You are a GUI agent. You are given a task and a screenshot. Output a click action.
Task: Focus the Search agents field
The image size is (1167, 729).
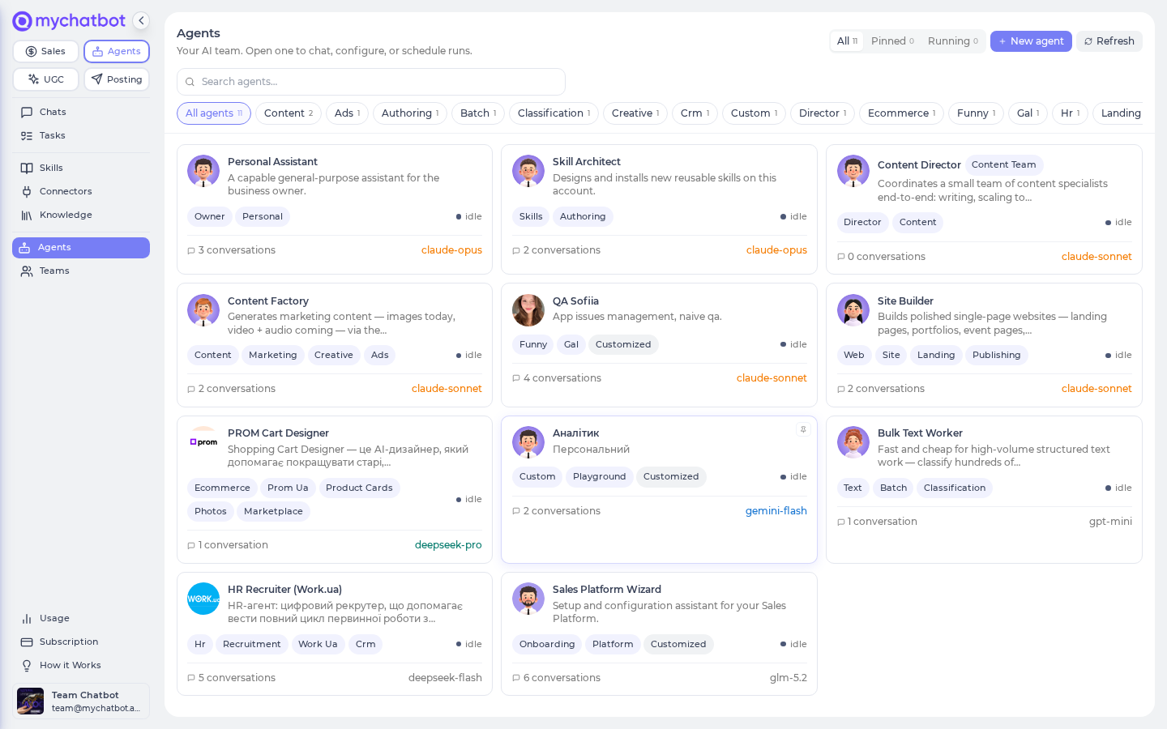371,82
